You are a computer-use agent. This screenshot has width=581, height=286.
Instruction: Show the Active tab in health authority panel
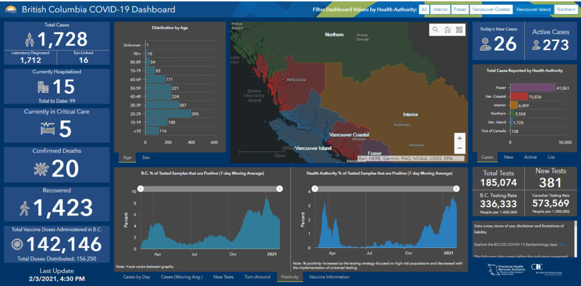pos(530,157)
